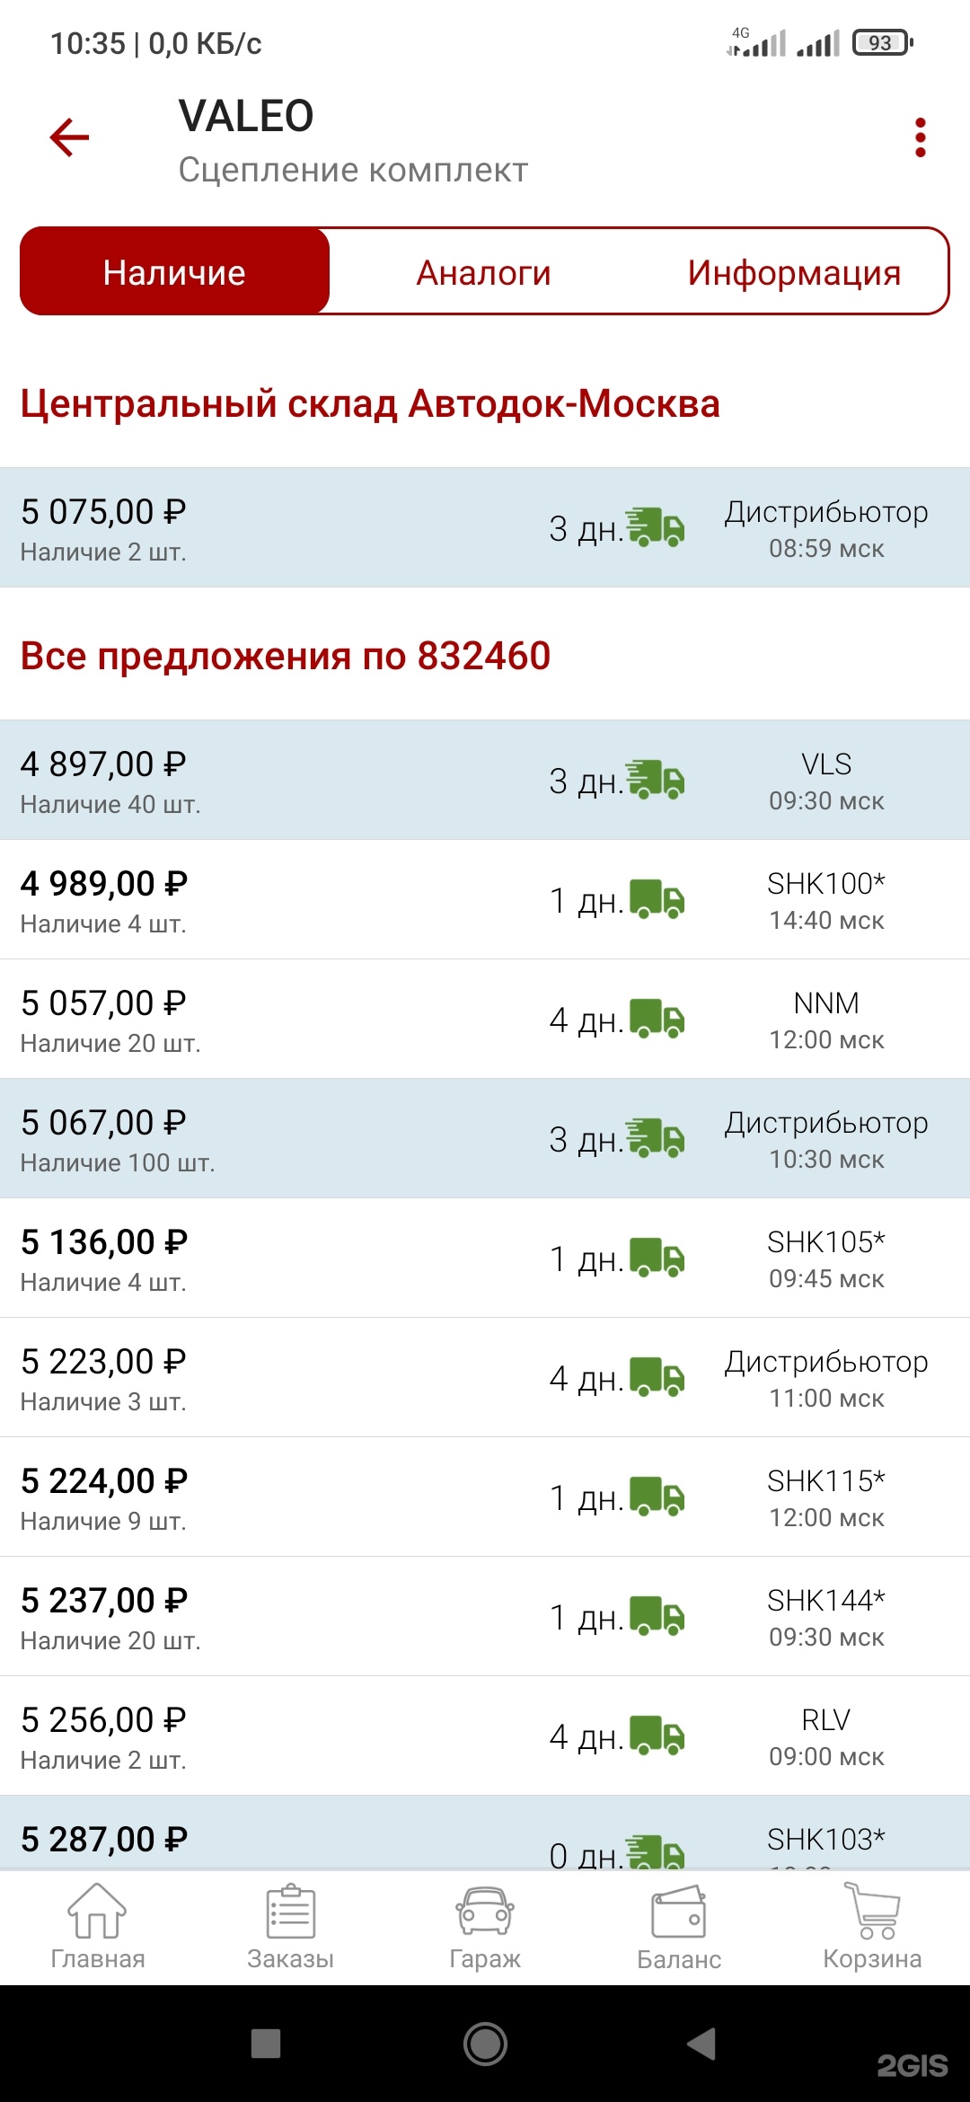
Task: Switch to the Аналоги tab
Action: 483,272
